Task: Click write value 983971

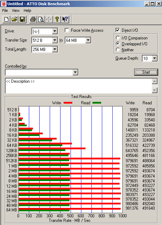Action: 132,194
